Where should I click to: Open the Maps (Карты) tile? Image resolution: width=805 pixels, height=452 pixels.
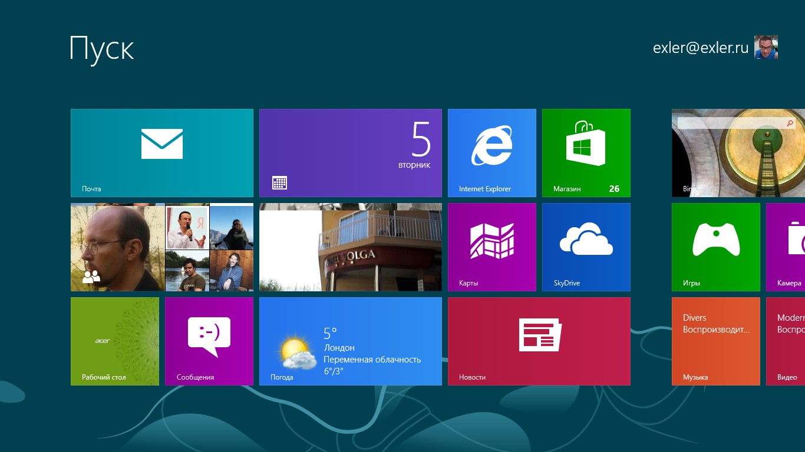[x=492, y=247]
